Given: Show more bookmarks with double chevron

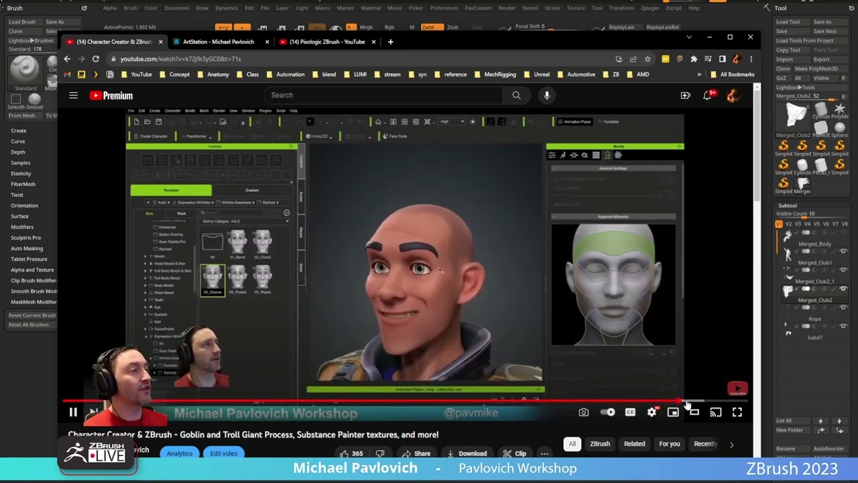Looking at the screenshot, I should point(699,74).
